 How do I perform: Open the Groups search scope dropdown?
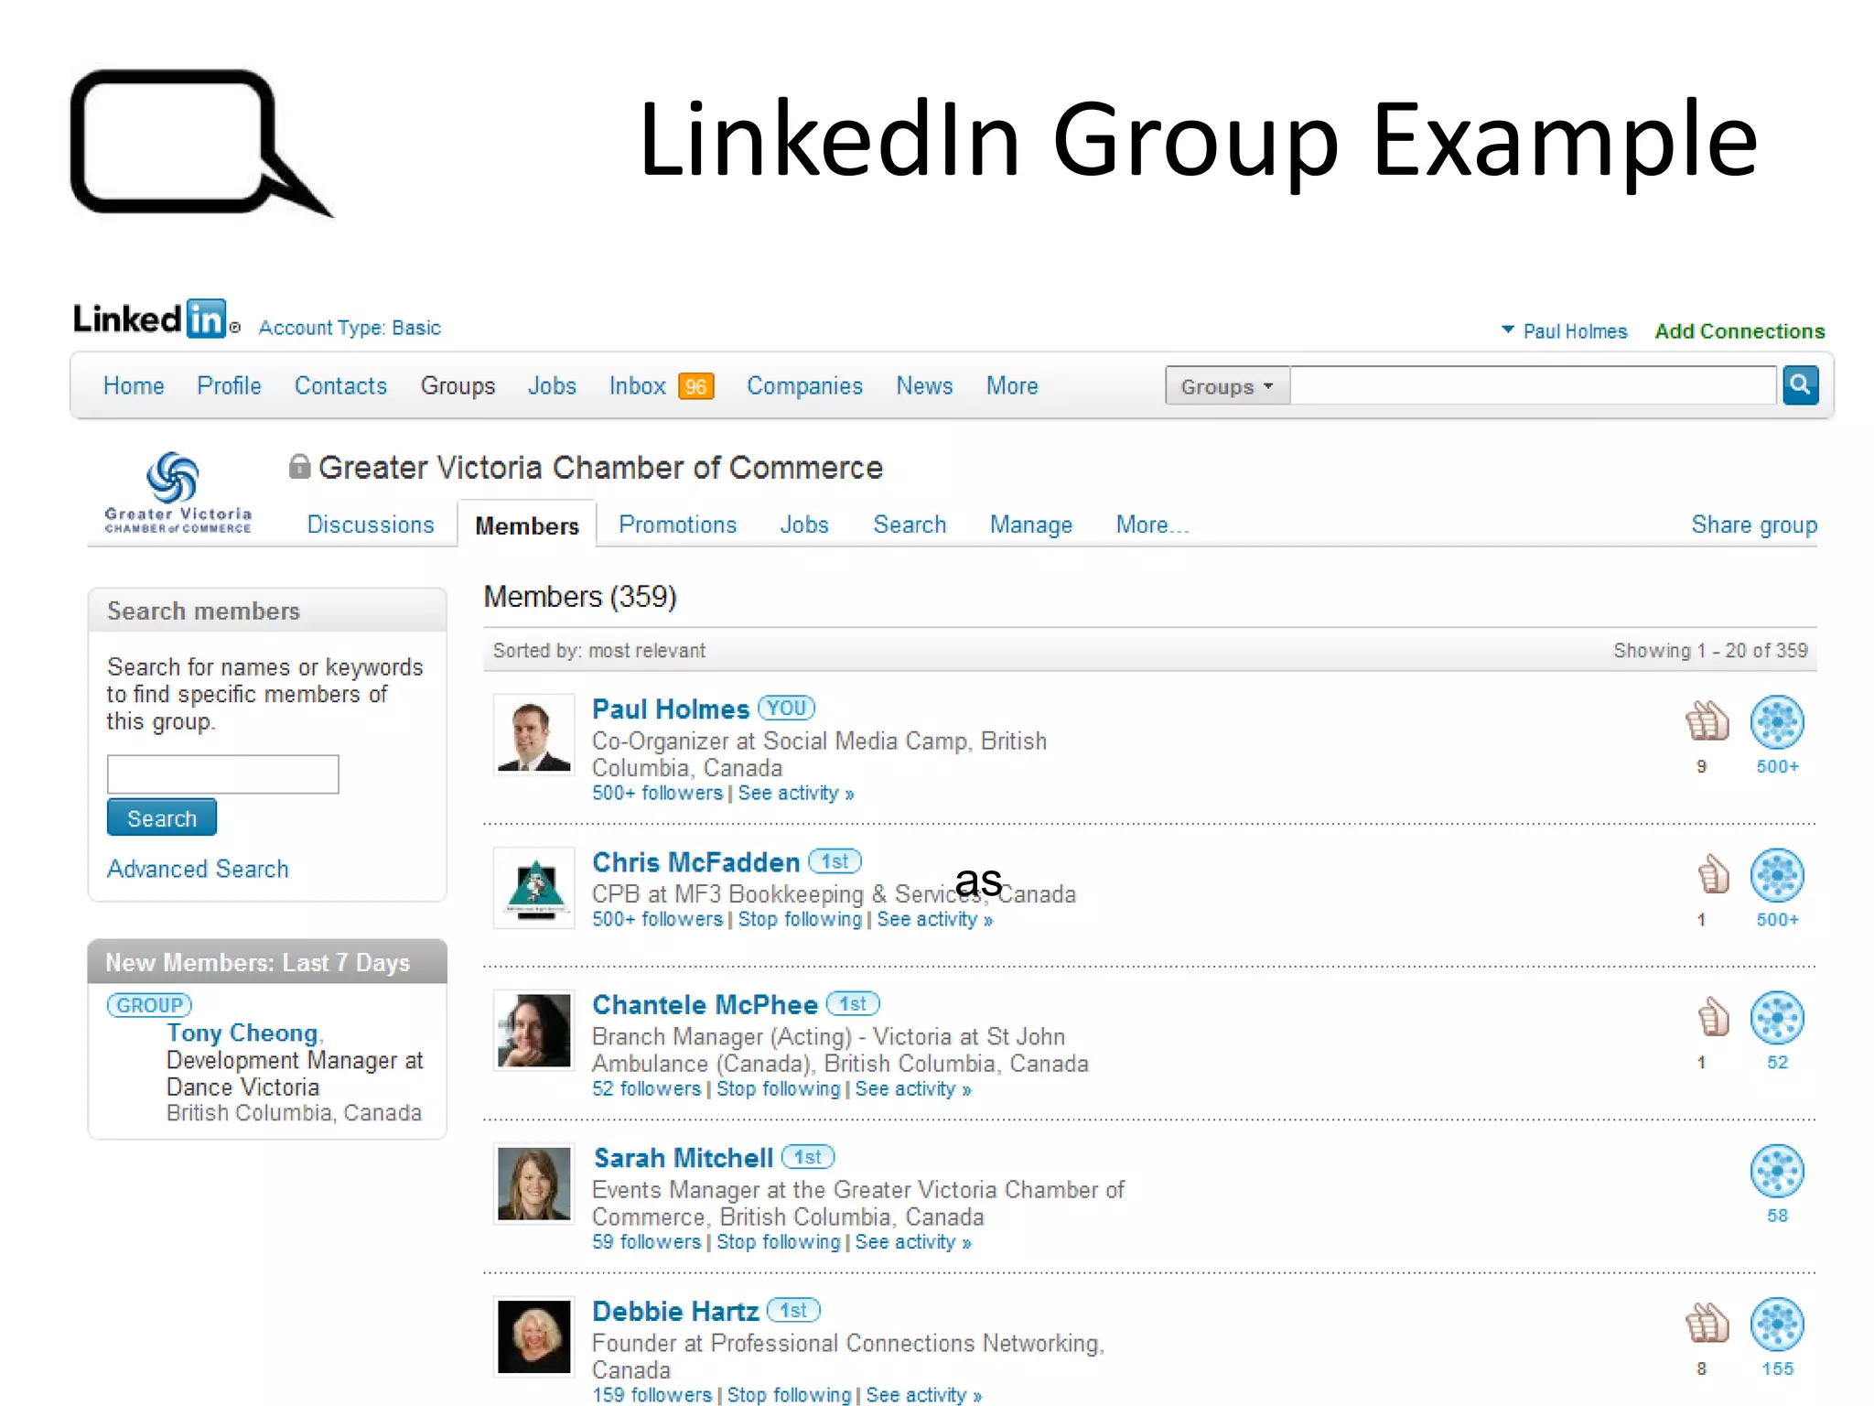tap(1226, 386)
